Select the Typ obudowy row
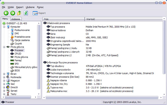Screen dimensions: 167x105 point(84,66)
